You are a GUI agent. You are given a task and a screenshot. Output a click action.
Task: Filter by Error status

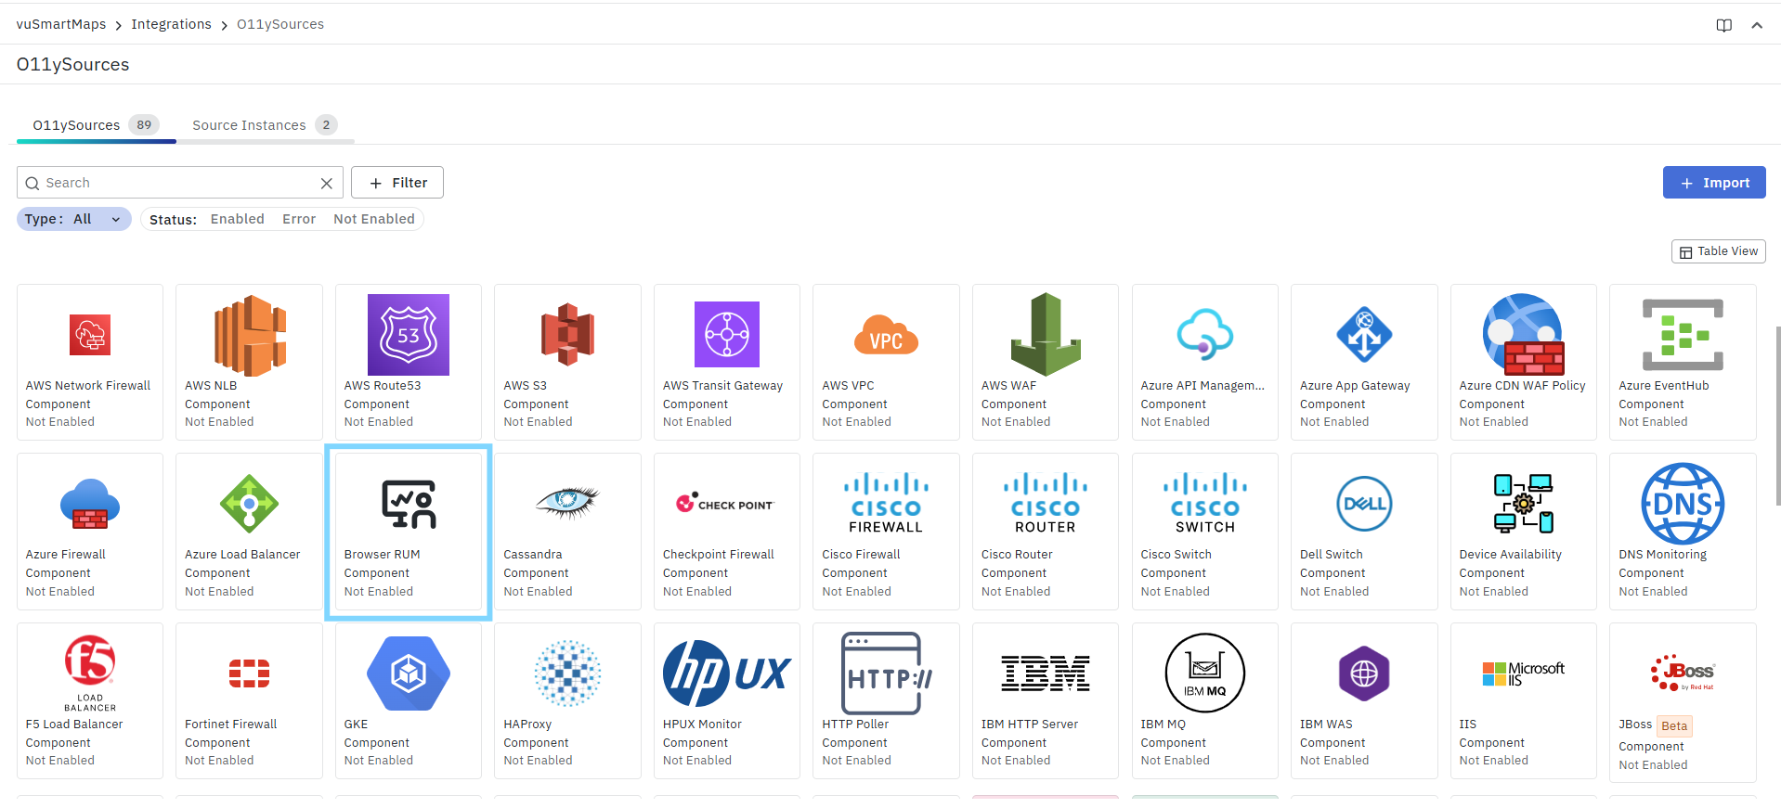click(x=299, y=219)
